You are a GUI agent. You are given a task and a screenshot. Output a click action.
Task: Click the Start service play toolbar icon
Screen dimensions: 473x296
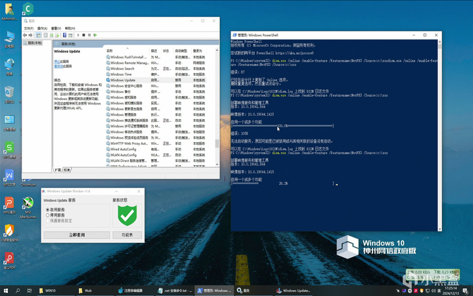coord(78,35)
